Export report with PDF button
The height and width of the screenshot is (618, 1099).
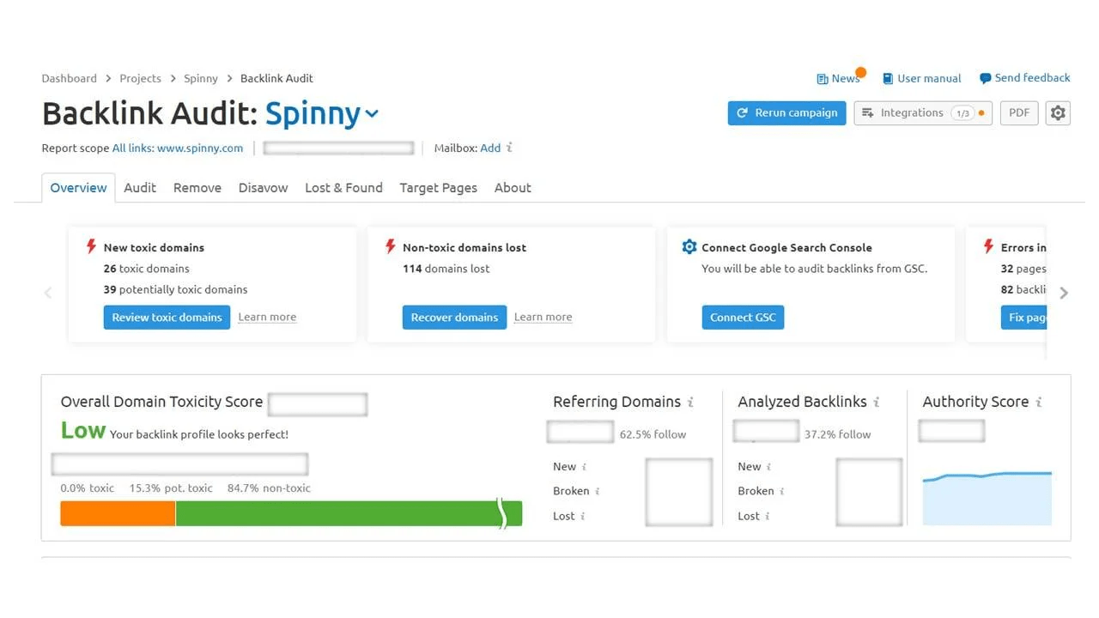1019,113
